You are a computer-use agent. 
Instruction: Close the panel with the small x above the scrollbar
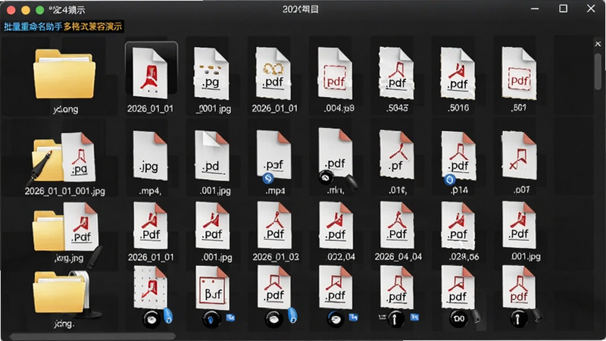tap(598, 44)
